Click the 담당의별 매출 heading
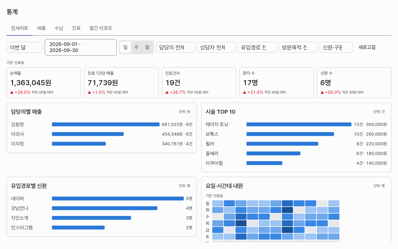This screenshot has width=398, height=249. coord(27,112)
